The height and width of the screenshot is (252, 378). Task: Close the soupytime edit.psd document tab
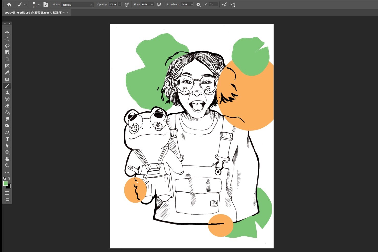pos(67,13)
